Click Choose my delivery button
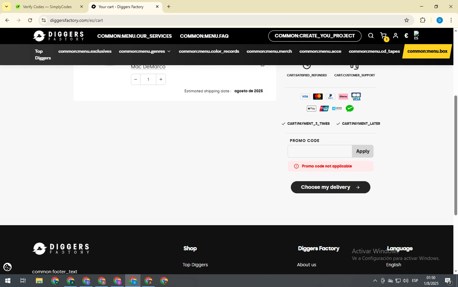Screen dimensions: 458x287 point(330,187)
